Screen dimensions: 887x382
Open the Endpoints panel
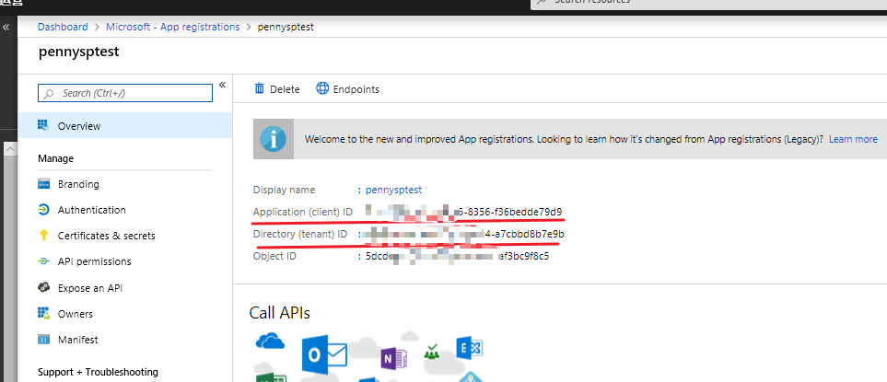pyautogui.click(x=347, y=89)
